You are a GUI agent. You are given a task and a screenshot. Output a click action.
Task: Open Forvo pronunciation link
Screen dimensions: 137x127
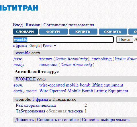click(47, 46)
